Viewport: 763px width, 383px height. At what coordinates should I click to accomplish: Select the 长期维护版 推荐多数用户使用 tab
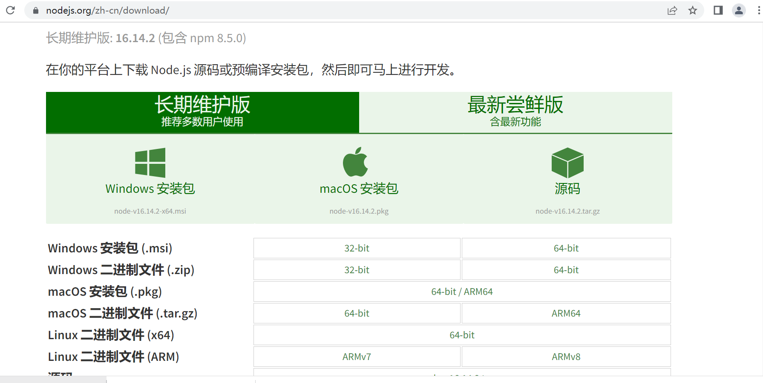click(202, 112)
